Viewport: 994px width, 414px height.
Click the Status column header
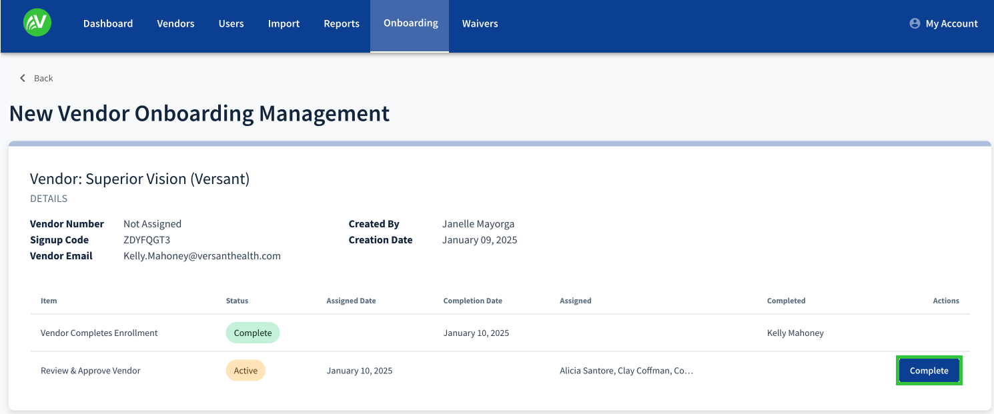coord(237,301)
